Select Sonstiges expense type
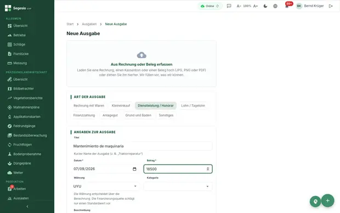The height and width of the screenshot is (213, 340). tap(166, 115)
